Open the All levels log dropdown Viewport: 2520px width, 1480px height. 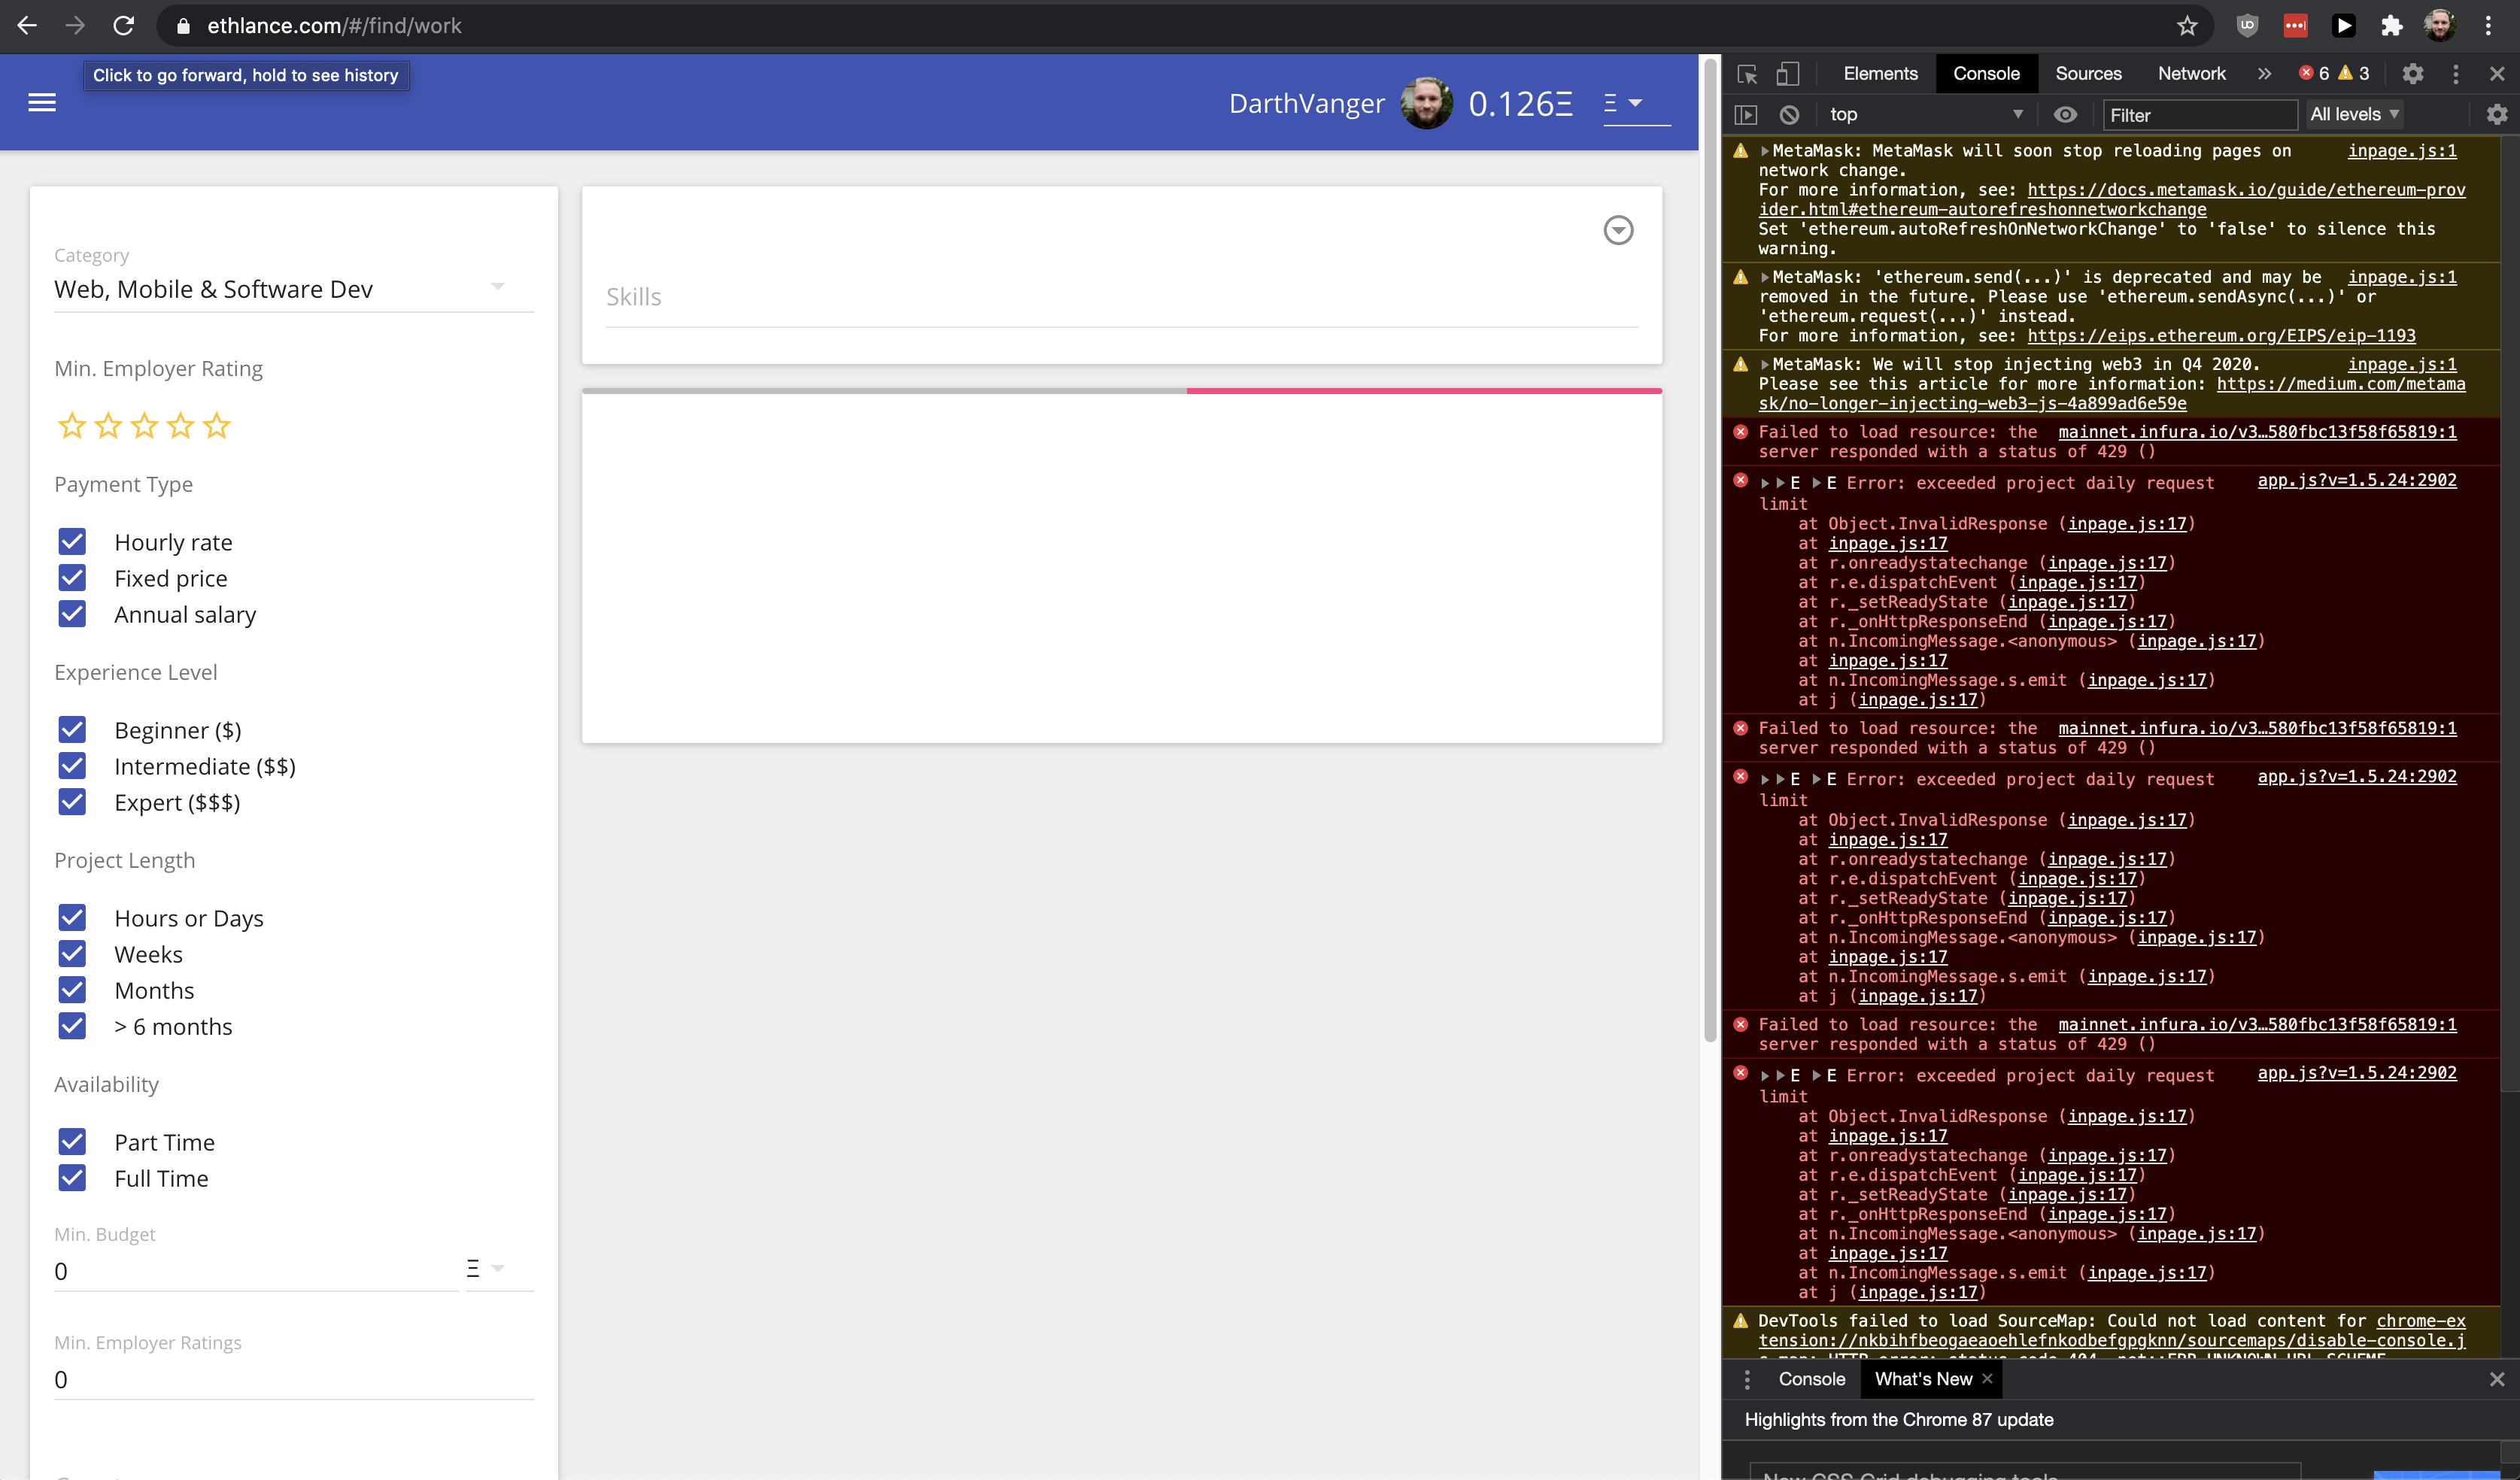[x=2353, y=115]
